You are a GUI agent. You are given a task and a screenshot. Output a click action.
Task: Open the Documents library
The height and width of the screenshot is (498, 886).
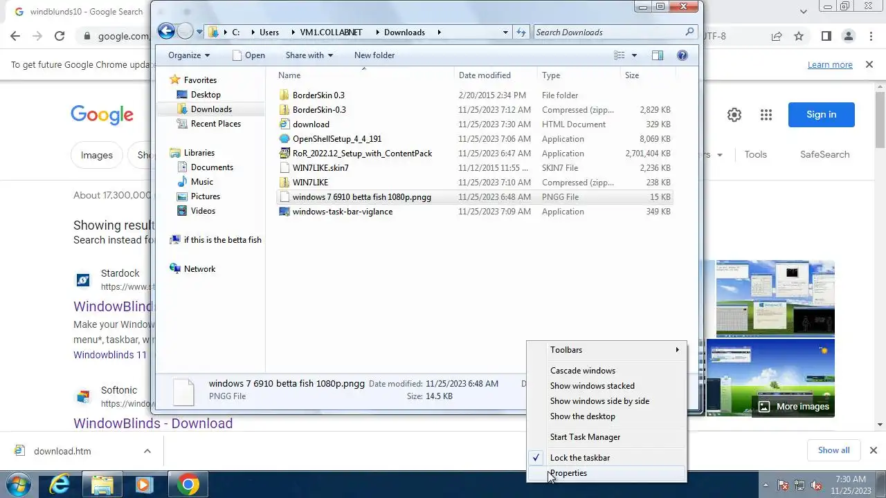tap(212, 167)
